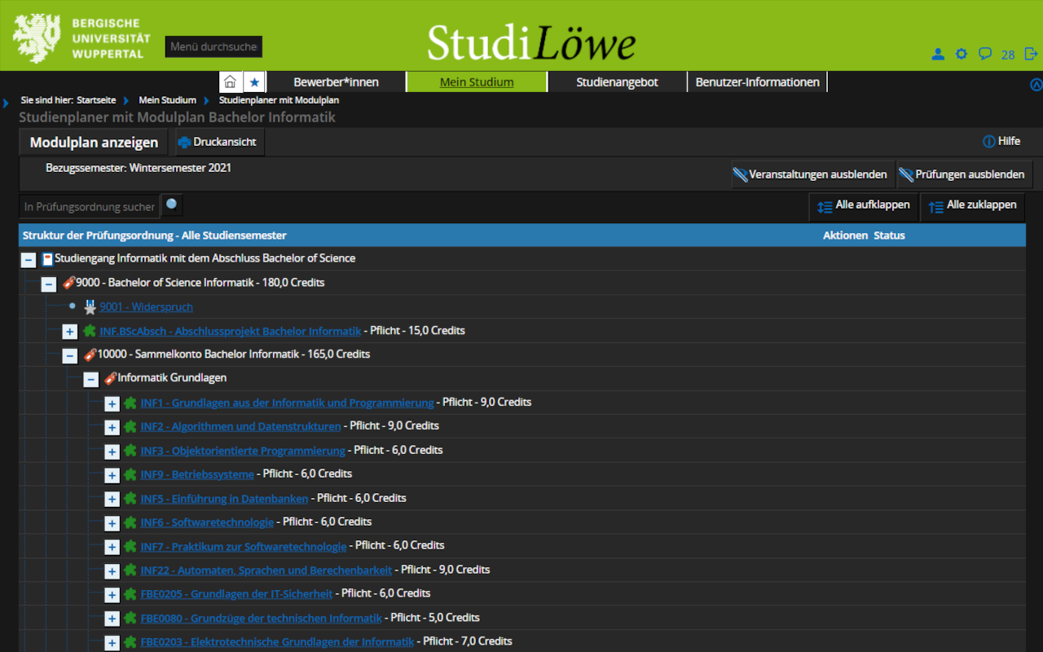Click the sidebar expand arrow at left edge
1043x652 pixels.
(6, 103)
